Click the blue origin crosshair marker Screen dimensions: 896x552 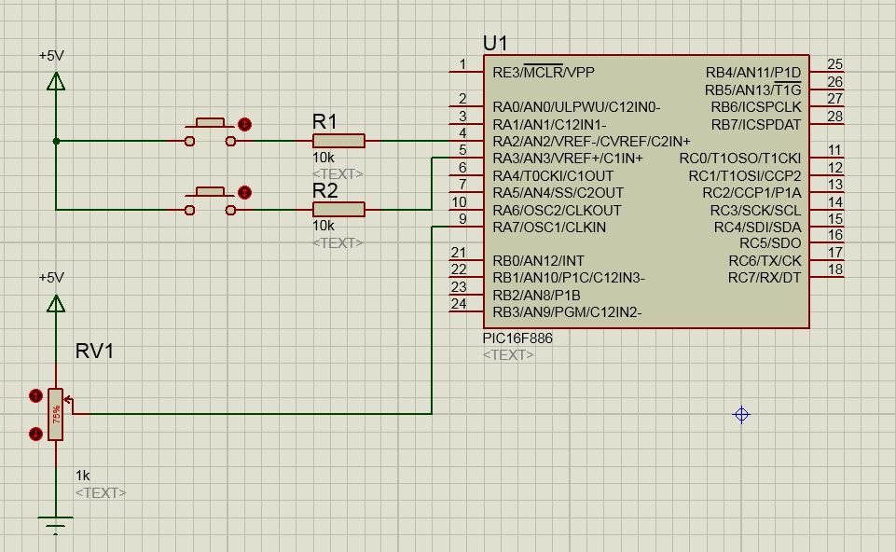click(741, 414)
